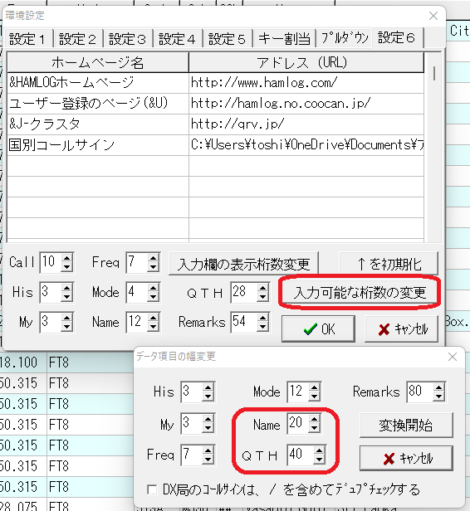
Task: Click the His input field in width dialog
Action: click(192, 392)
